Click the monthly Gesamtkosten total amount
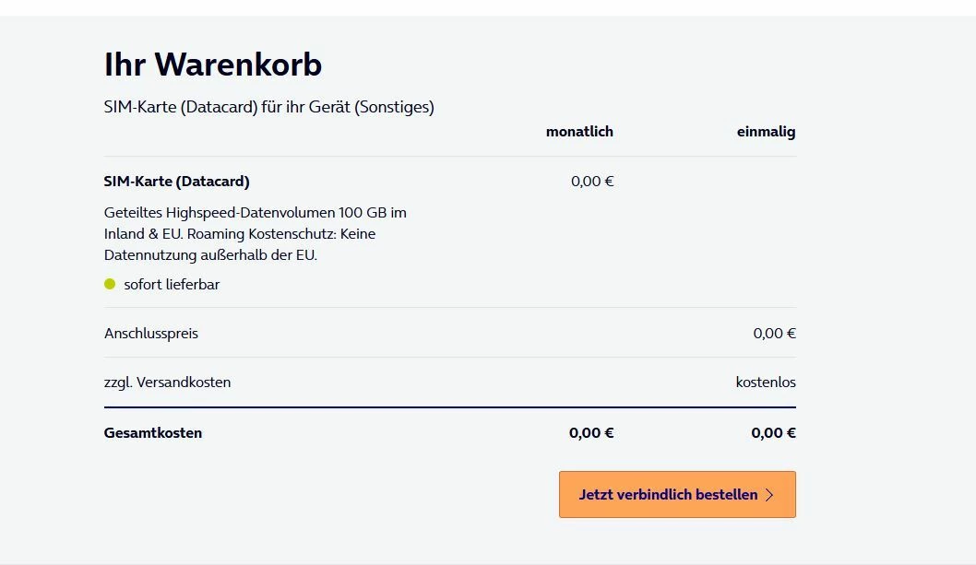976x565 pixels. coord(591,432)
